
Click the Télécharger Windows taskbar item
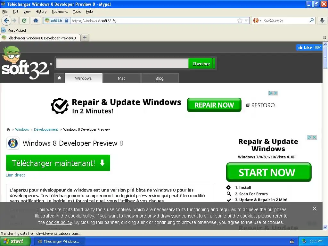(60, 242)
